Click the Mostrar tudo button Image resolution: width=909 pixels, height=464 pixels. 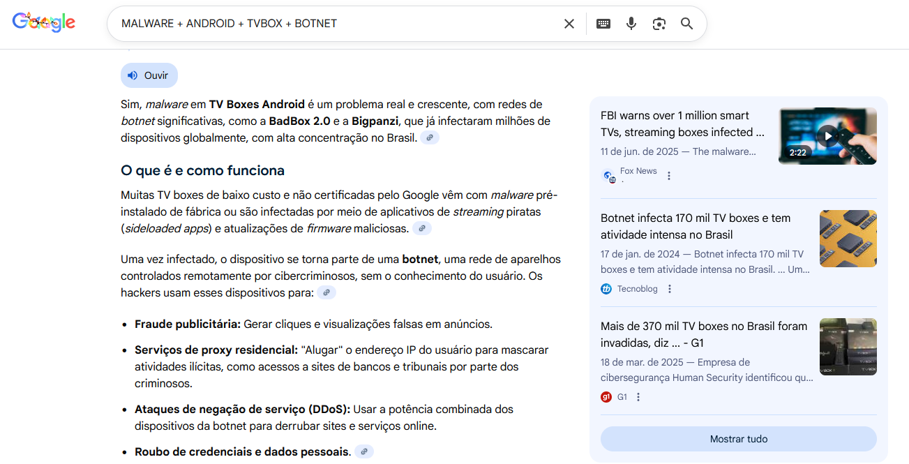[x=738, y=439]
